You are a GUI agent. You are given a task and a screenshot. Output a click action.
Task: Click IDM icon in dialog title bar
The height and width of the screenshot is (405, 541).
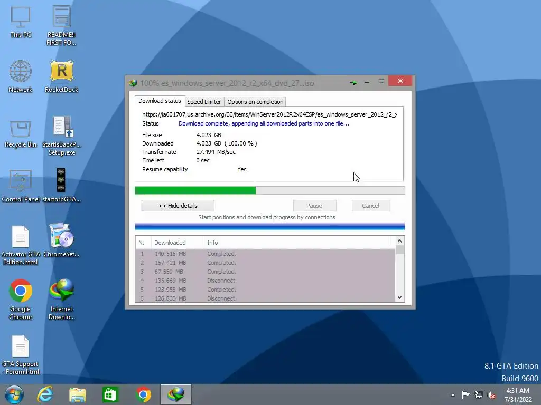tap(133, 83)
